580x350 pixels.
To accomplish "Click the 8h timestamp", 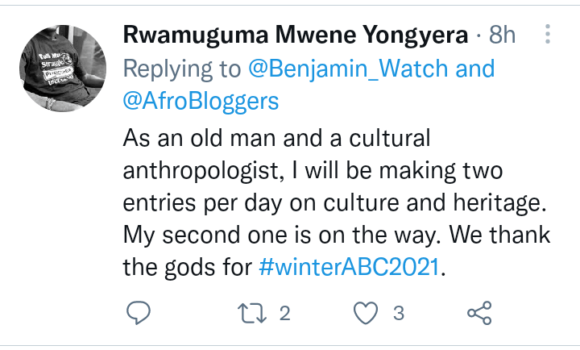I will point(503,36).
